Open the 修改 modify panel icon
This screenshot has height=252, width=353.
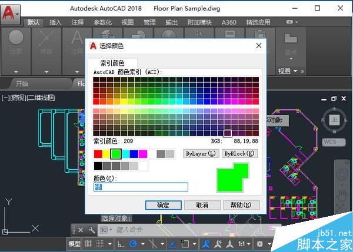[x=46, y=38]
